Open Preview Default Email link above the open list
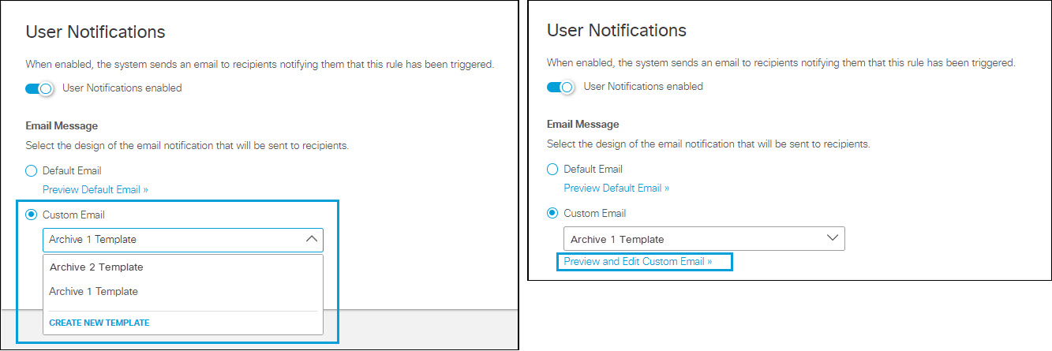 coord(95,189)
